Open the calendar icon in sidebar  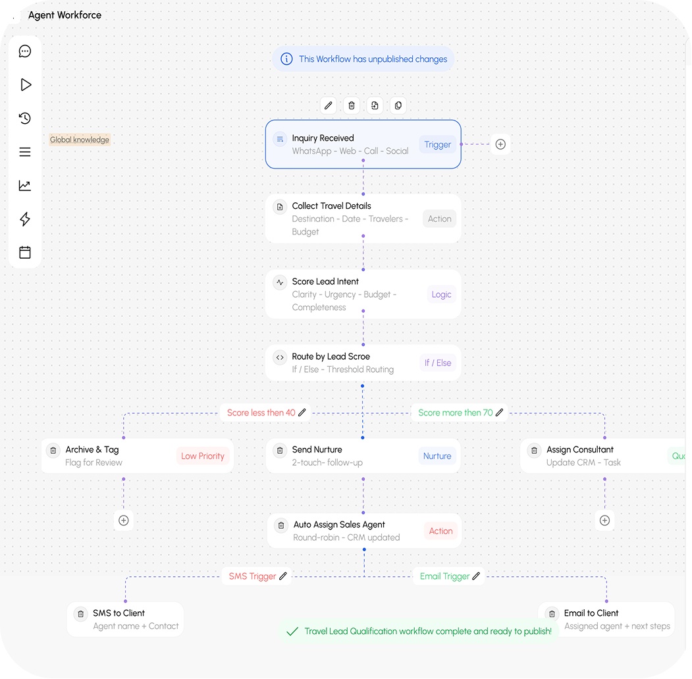pos(25,252)
